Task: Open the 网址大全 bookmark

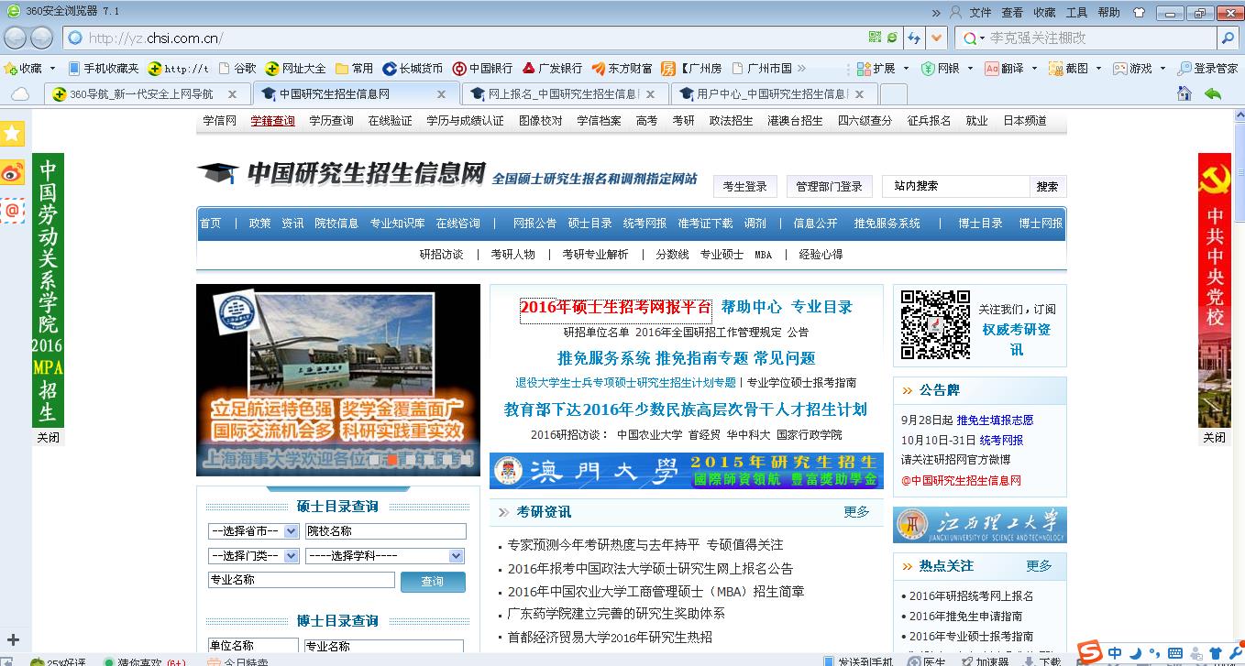Action: point(295,68)
